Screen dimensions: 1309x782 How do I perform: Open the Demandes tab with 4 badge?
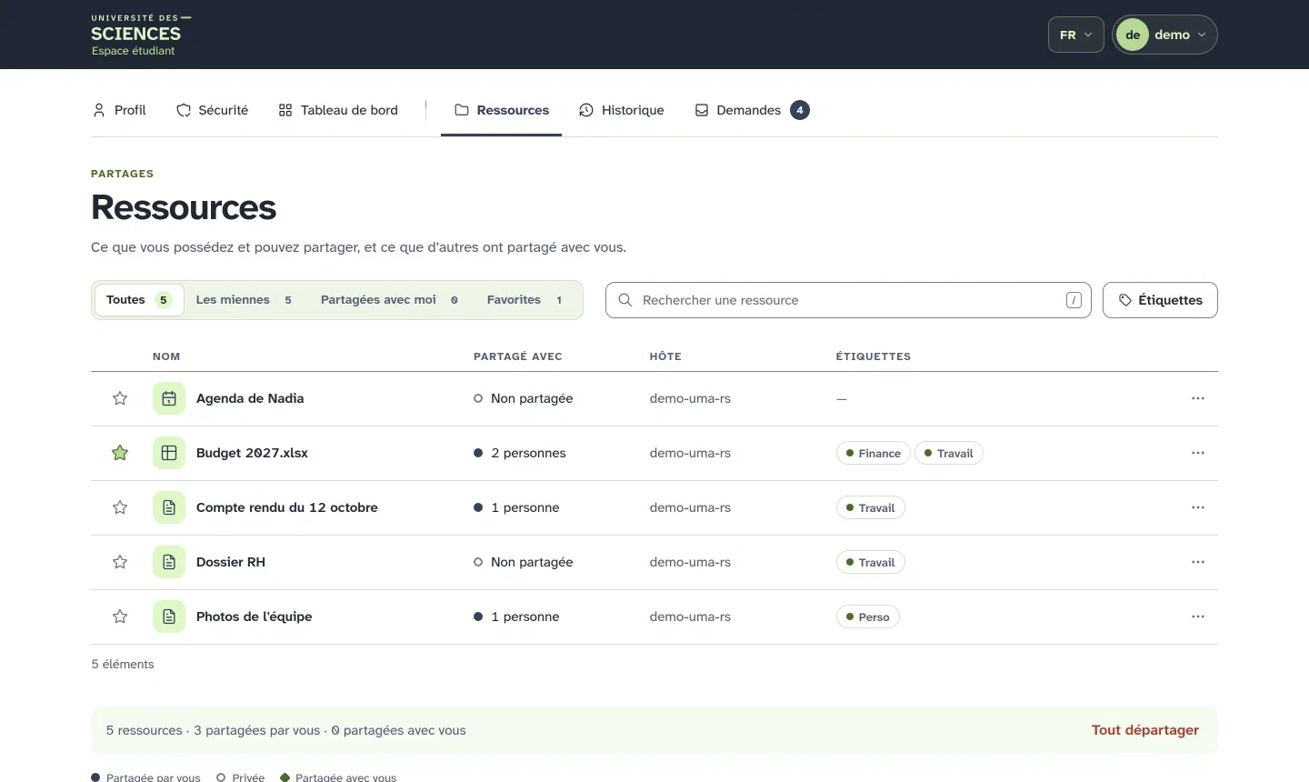[x=752, y=110]
